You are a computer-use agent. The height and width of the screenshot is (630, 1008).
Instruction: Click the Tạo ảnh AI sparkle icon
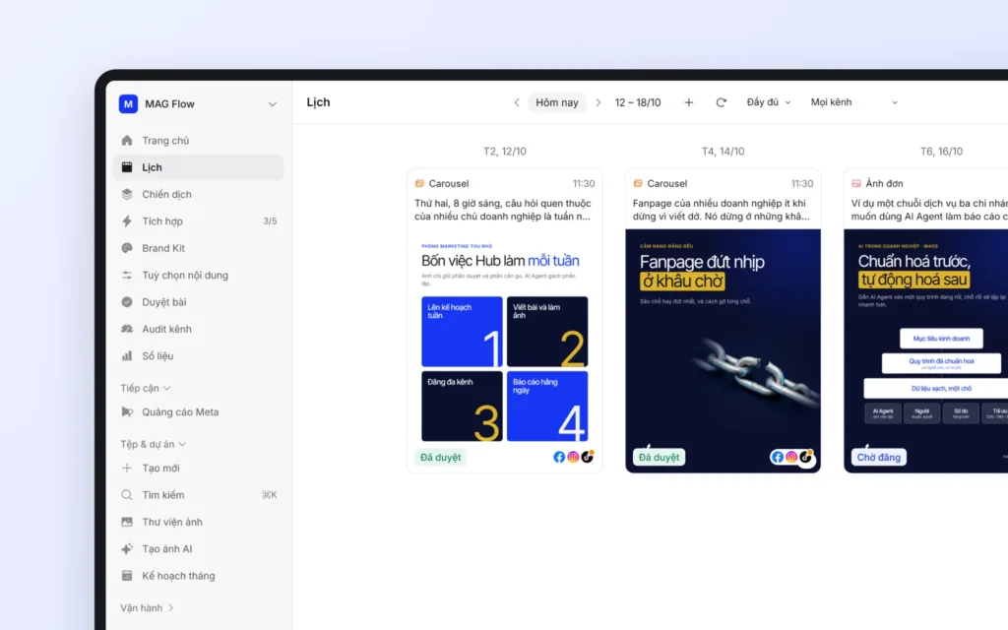pyautogui.click(x=127, y=549)
